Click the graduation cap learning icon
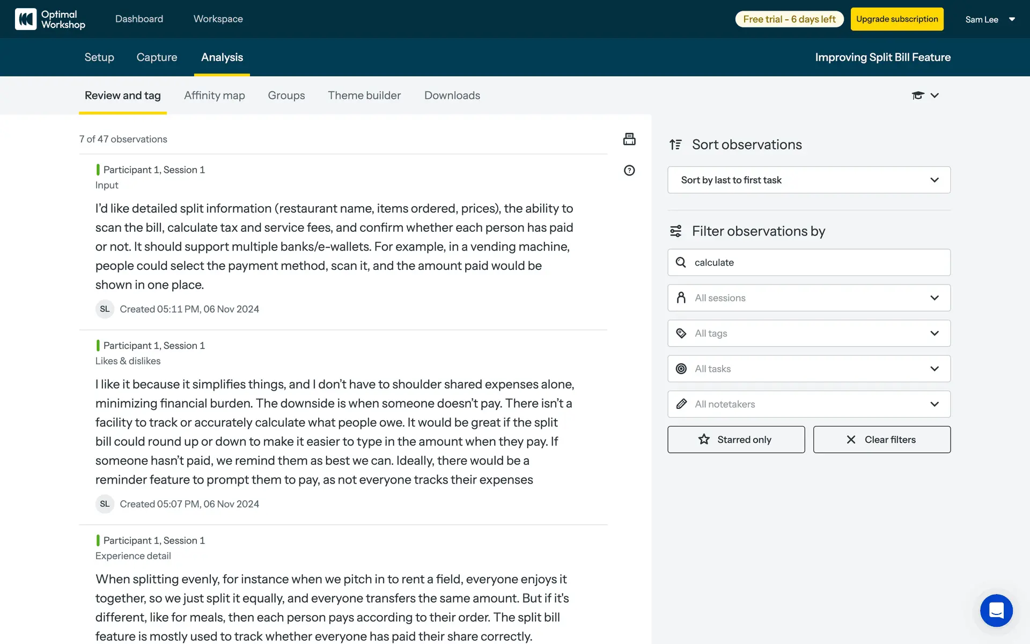Image resolution: width=1030 pixels, height=644 pixels. [918, 96]
